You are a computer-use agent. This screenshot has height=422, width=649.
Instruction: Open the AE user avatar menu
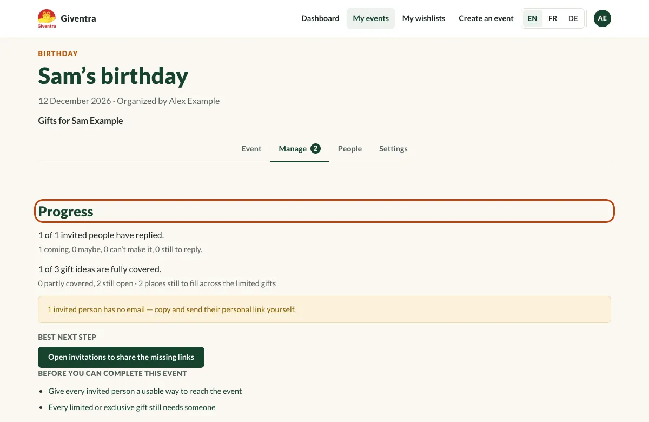602,18
